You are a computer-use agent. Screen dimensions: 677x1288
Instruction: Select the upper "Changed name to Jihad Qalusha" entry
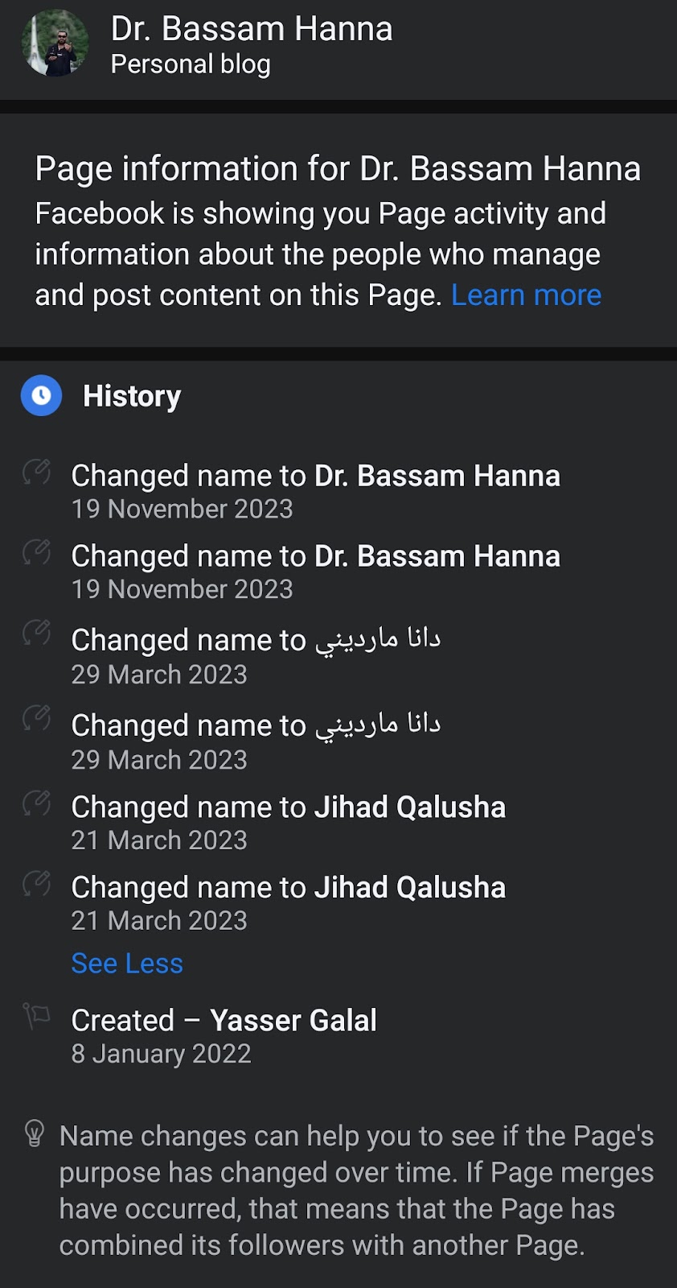click(288, 807)
